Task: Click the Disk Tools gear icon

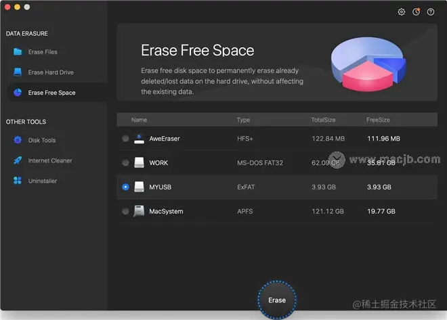Action: click(x=18, y=140)
